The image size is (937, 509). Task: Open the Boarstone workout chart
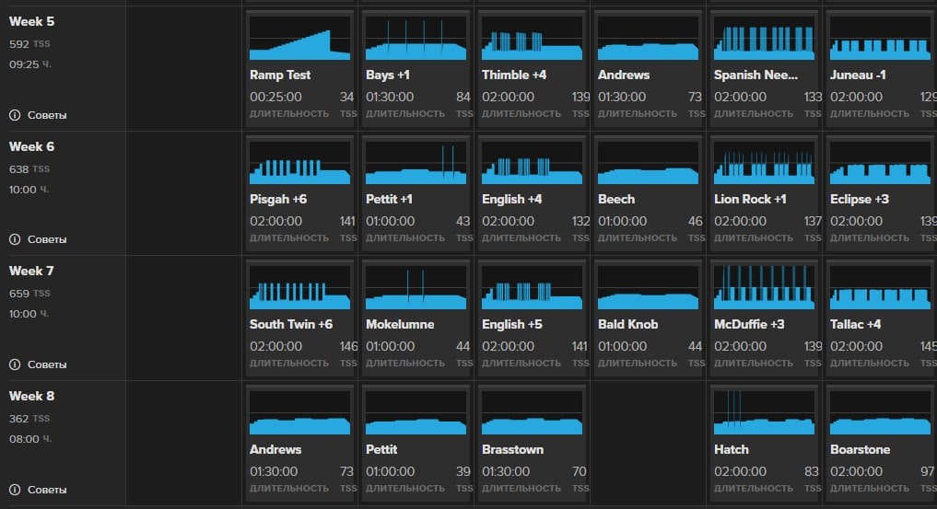click(880, 413)
